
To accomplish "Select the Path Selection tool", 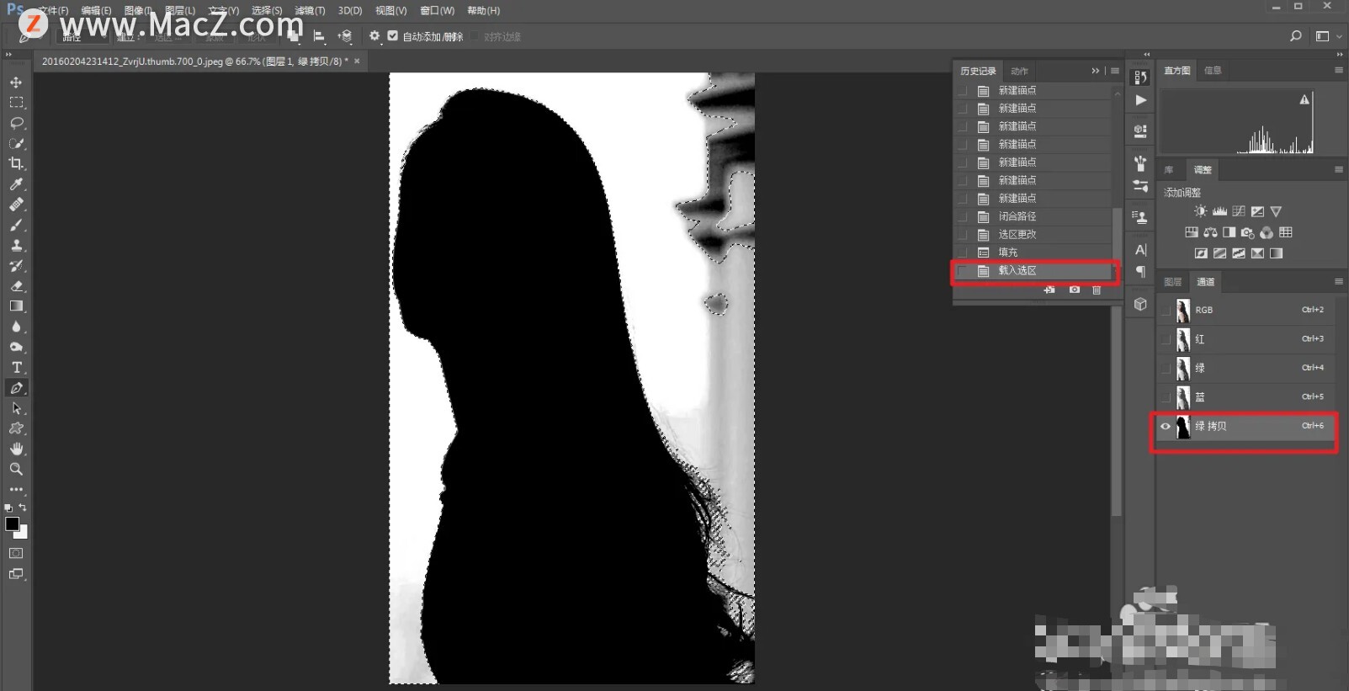I will pyautogui.click(x=16, y=408).
